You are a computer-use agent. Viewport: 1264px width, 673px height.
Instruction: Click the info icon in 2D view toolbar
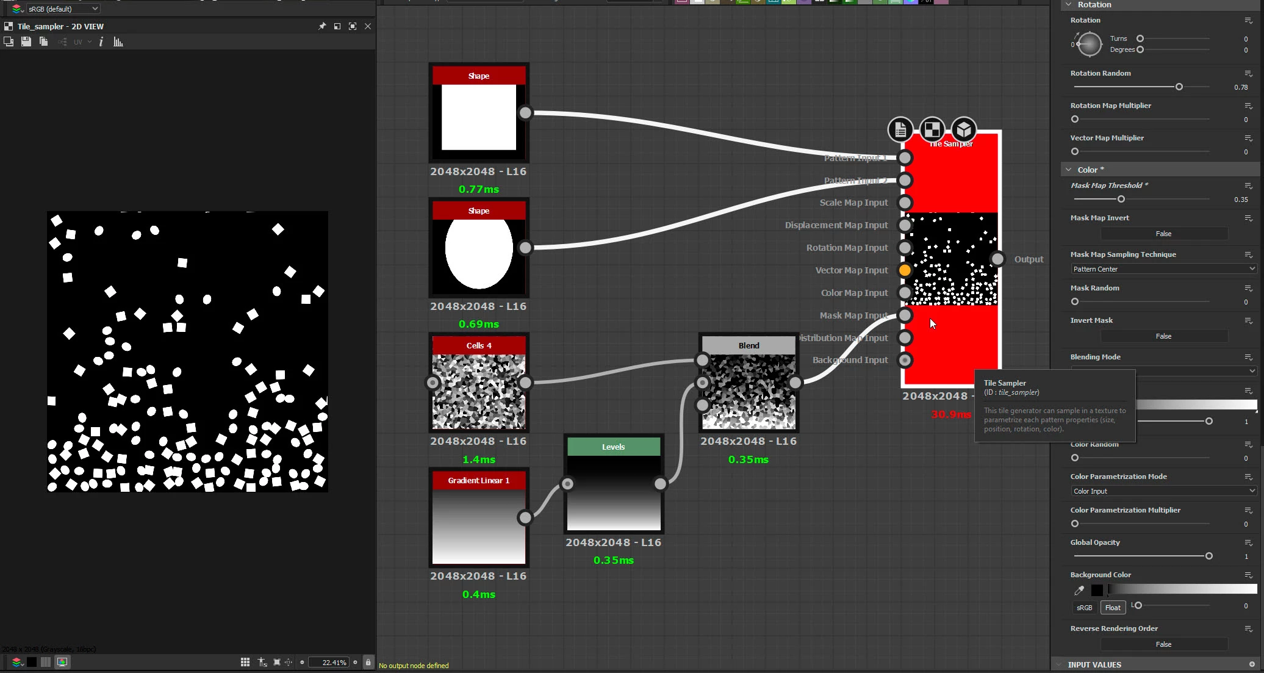[101, 41]
